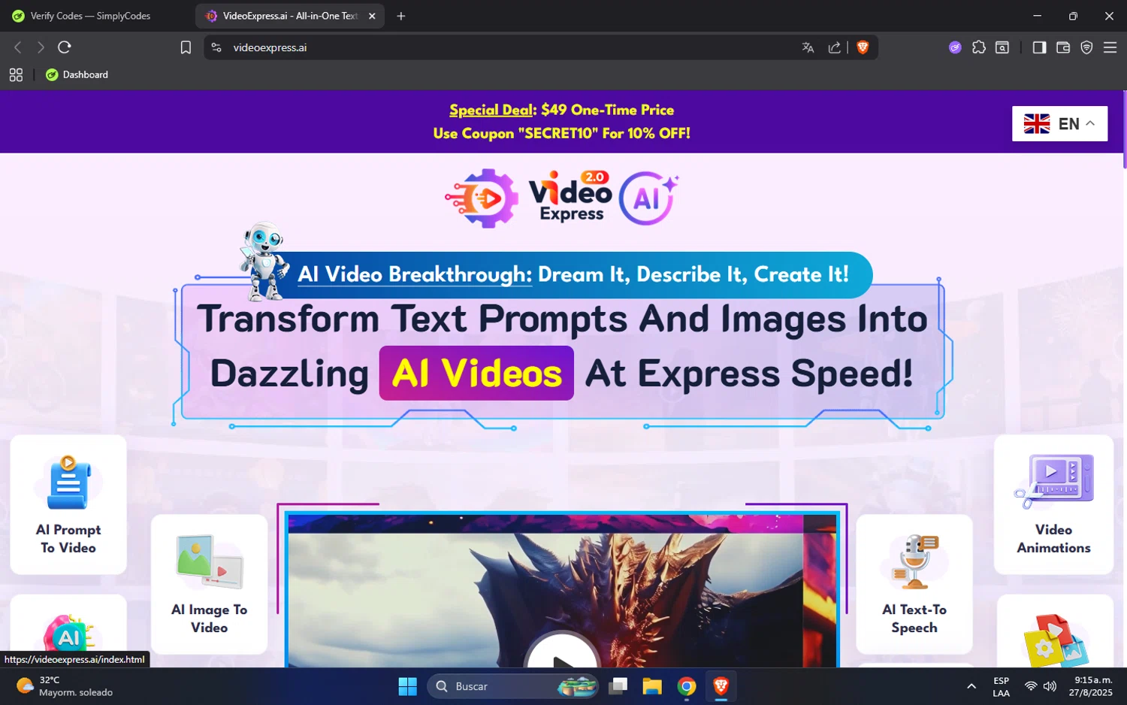Open a new browser tab

(x=401, y=16)
